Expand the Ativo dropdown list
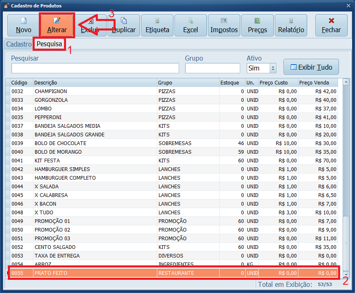Screen dimensions: 355x293 (x=272, y=68)
